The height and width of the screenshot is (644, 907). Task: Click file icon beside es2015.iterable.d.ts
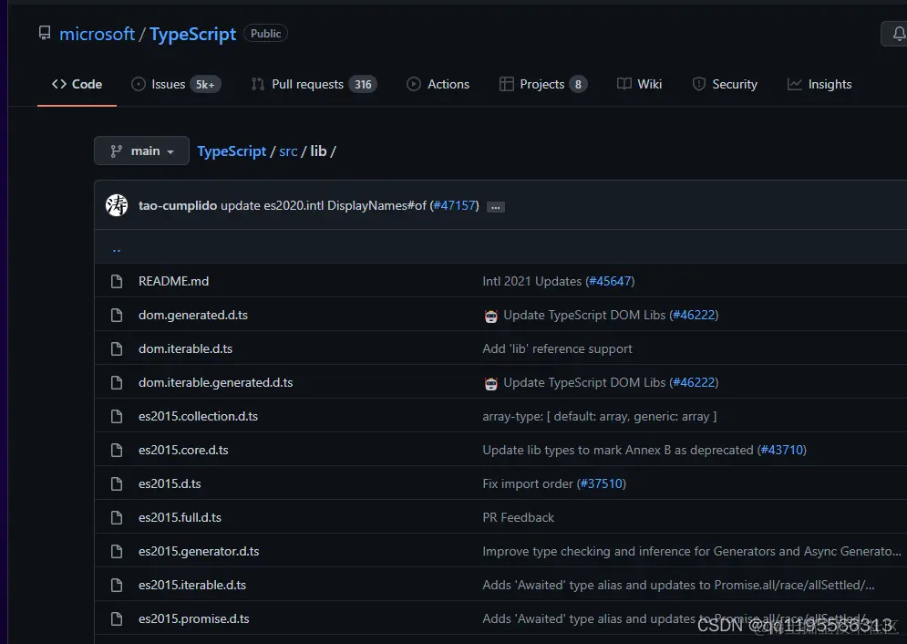pos(117,585)
